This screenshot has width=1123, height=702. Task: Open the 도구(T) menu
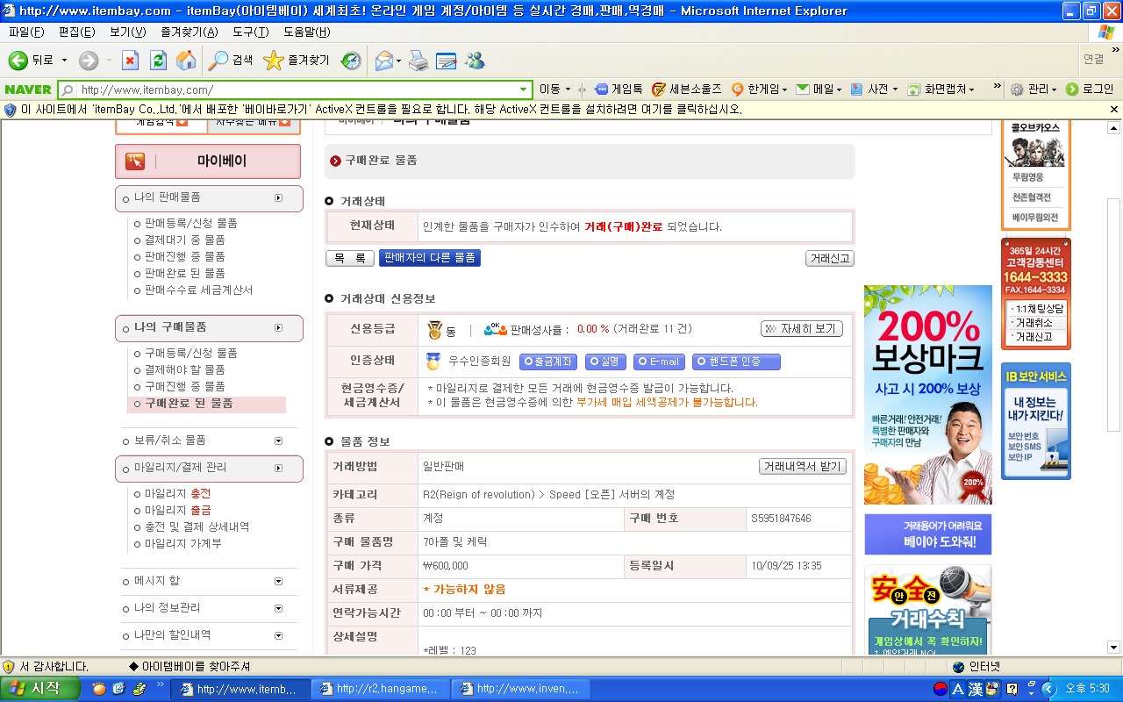tap(250, 32)
